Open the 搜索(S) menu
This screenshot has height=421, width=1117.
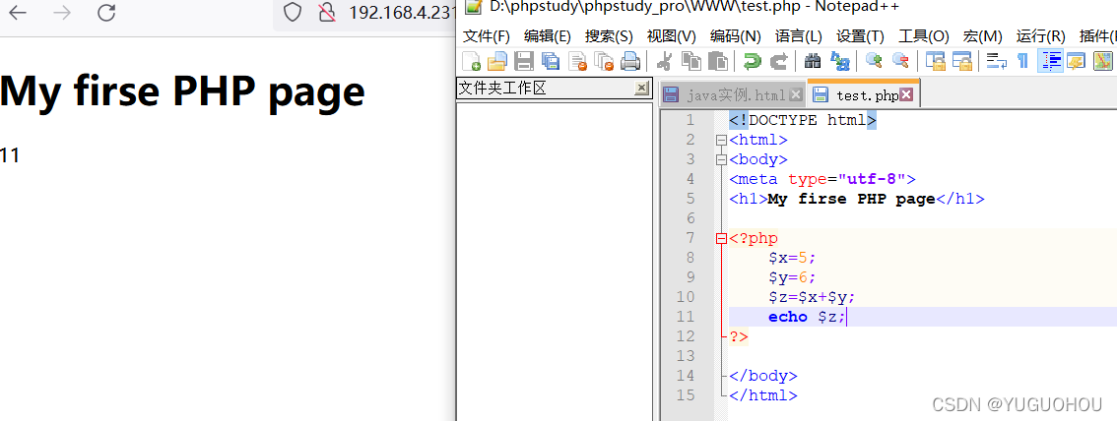609,36
